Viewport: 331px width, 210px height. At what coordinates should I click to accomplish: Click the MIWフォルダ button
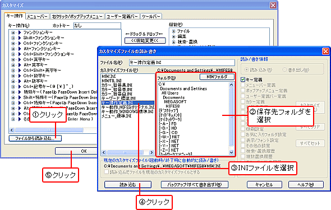(x=217, y=77)
